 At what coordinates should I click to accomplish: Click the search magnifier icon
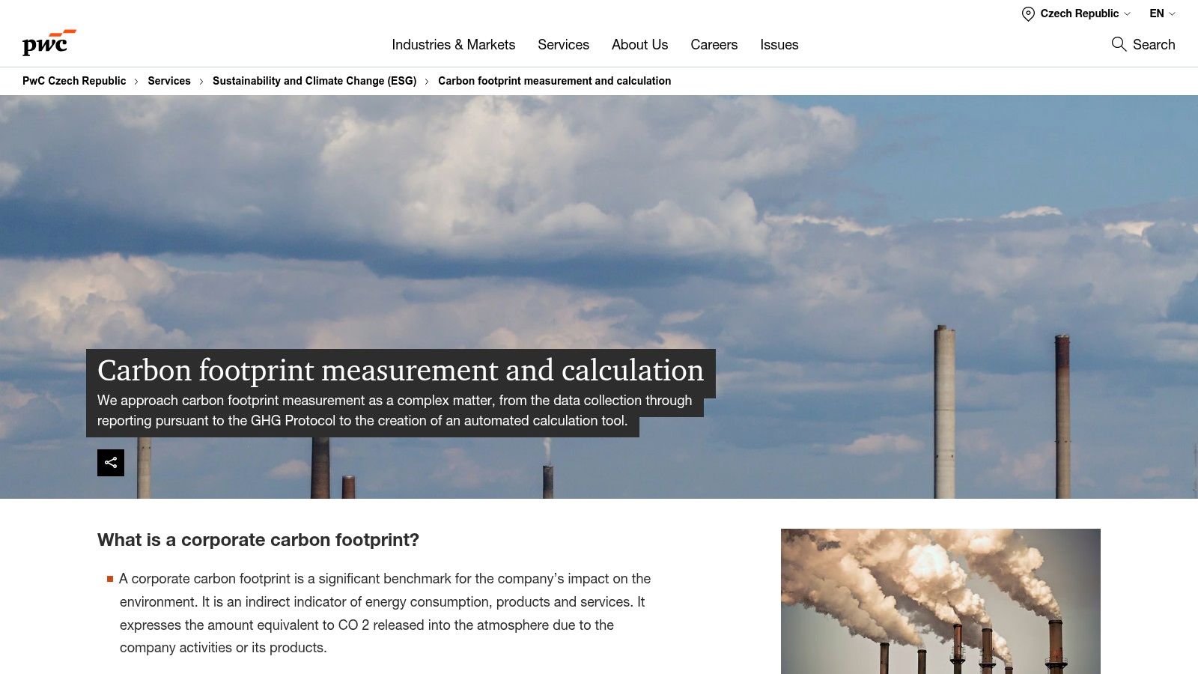[1119, 44]
